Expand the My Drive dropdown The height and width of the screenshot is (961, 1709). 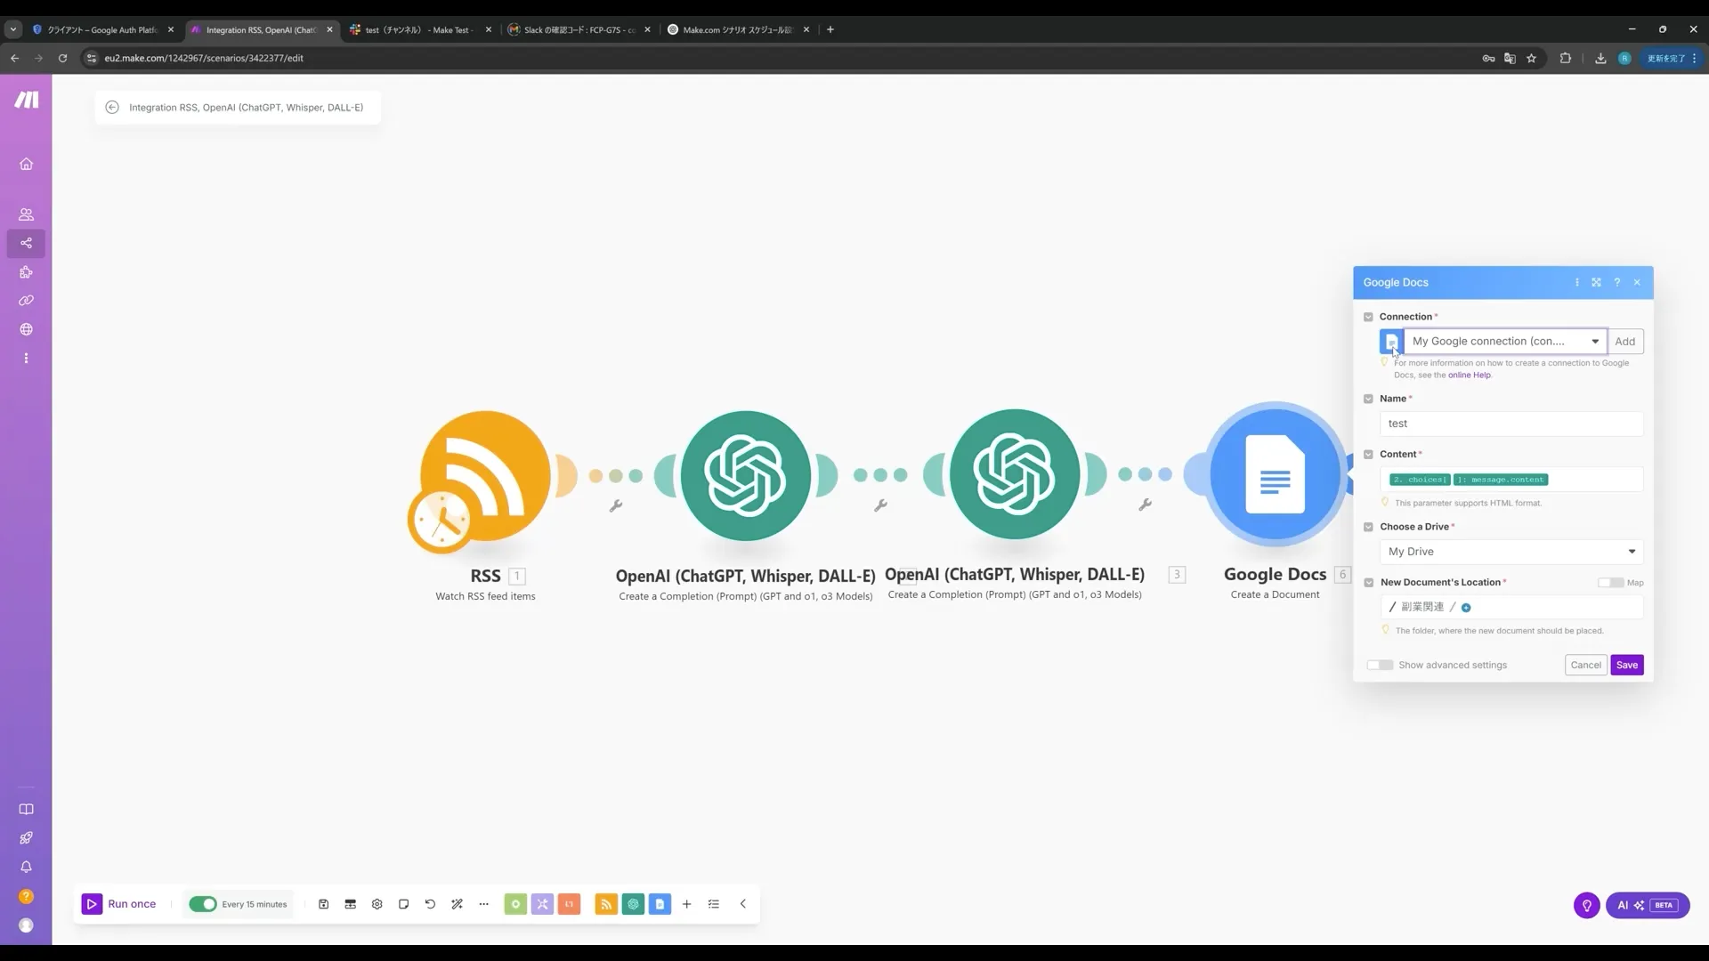point(1511,552)
